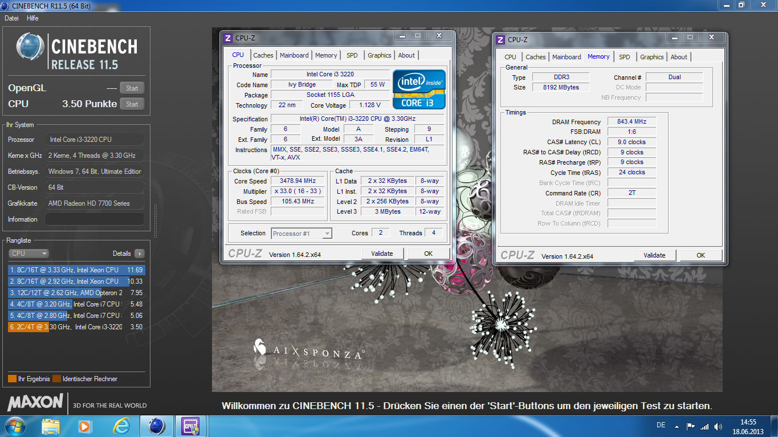Click the DRAM Frequency value 843.4 MHz
The image size is (778, 437).
(632, 122)
